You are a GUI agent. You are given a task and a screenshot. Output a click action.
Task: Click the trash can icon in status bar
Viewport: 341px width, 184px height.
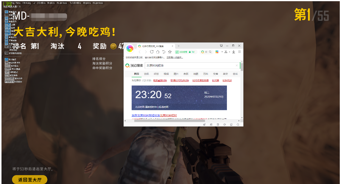(x=218, y=125)
